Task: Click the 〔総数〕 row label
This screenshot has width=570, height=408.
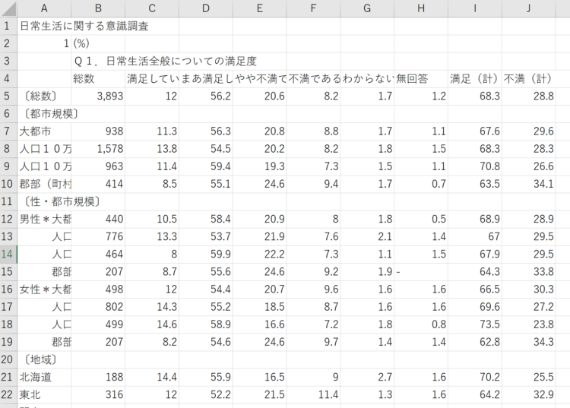Action: click(x=40, y=96)
